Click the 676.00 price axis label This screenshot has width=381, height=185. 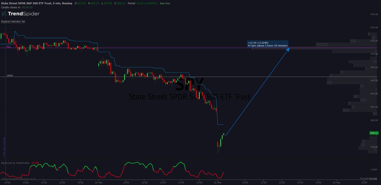pyautogui.click(x=374, y=15)
